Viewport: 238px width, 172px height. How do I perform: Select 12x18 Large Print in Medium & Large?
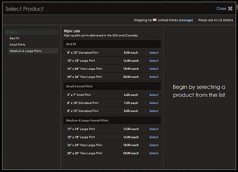coord(154,137)
